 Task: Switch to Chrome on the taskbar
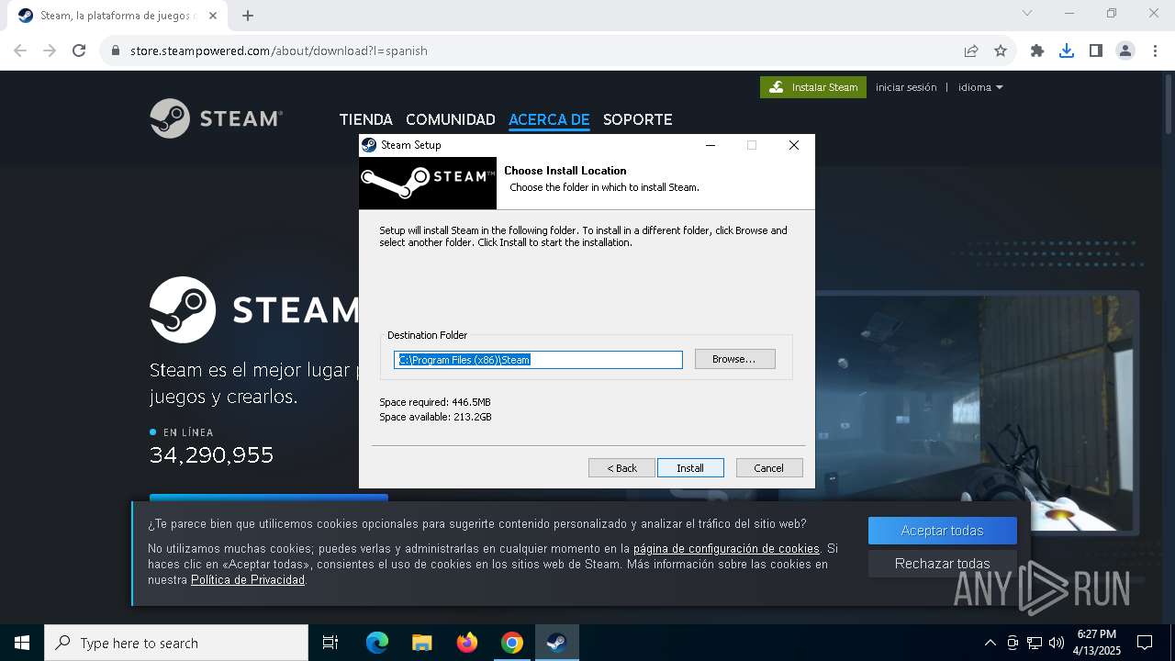[x=512, y=643]
